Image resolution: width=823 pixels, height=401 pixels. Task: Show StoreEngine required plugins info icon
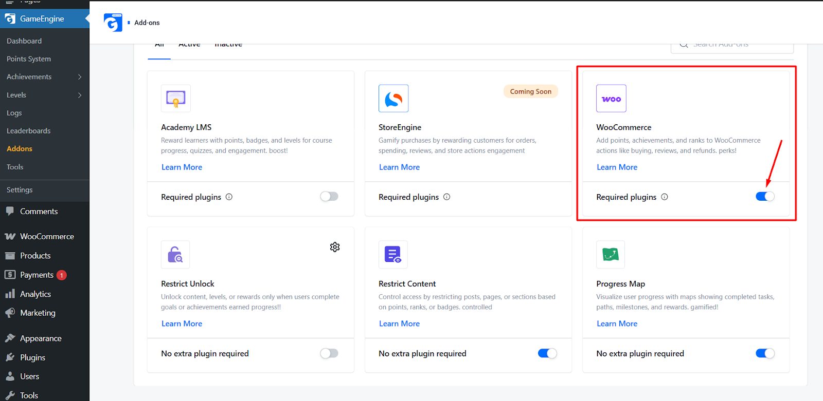tap(447, 197)
